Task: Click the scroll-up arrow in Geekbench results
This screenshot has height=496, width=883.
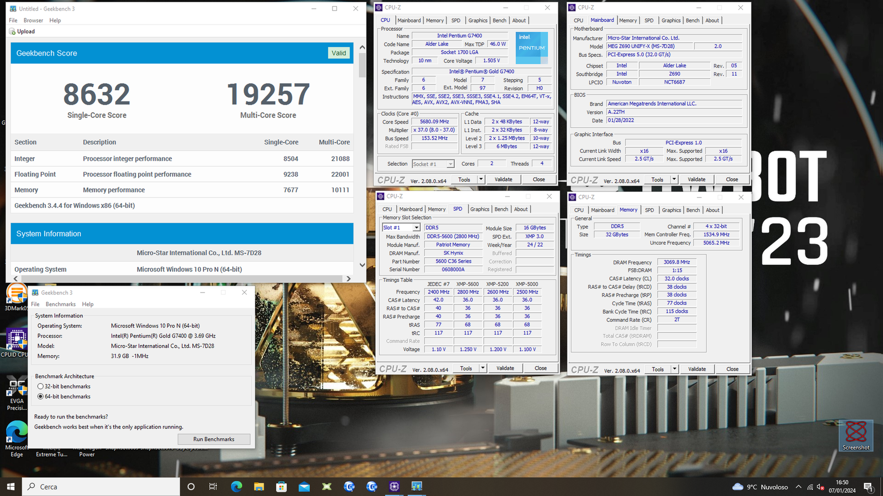Action: pyautogui.click(x=362, y=47)
